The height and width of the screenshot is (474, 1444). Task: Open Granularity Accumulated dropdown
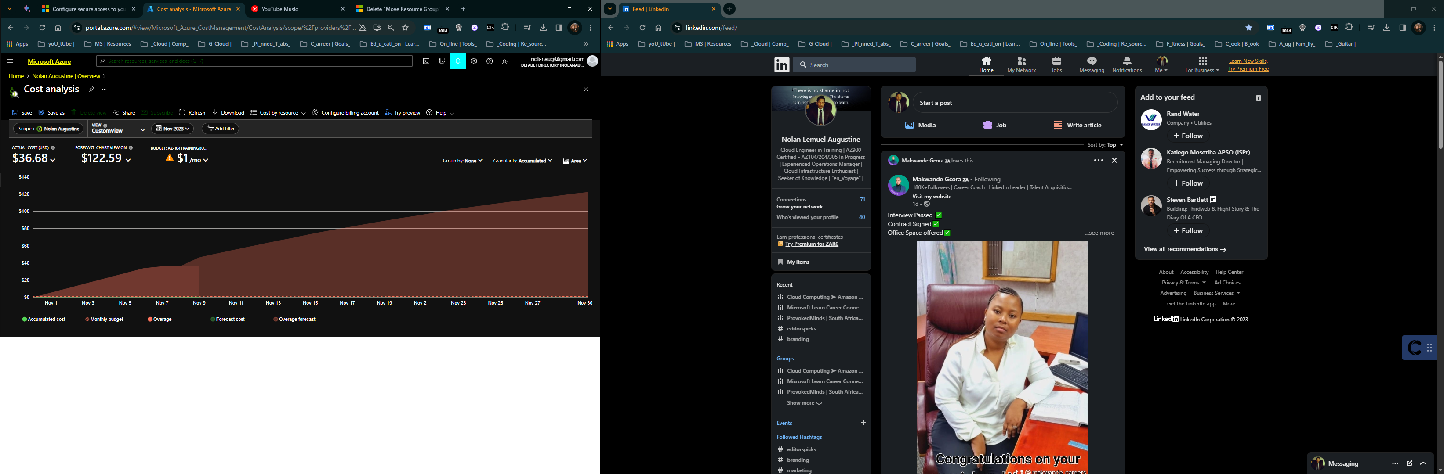coord(522,161)
